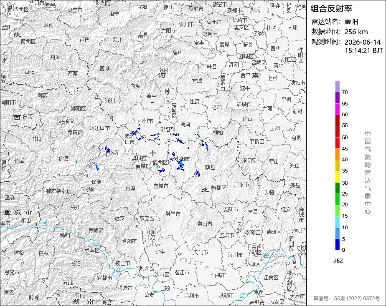Viewport: 386px width, 306px height.
Task: Click the 安陆市 label
Action: (231, 209)
